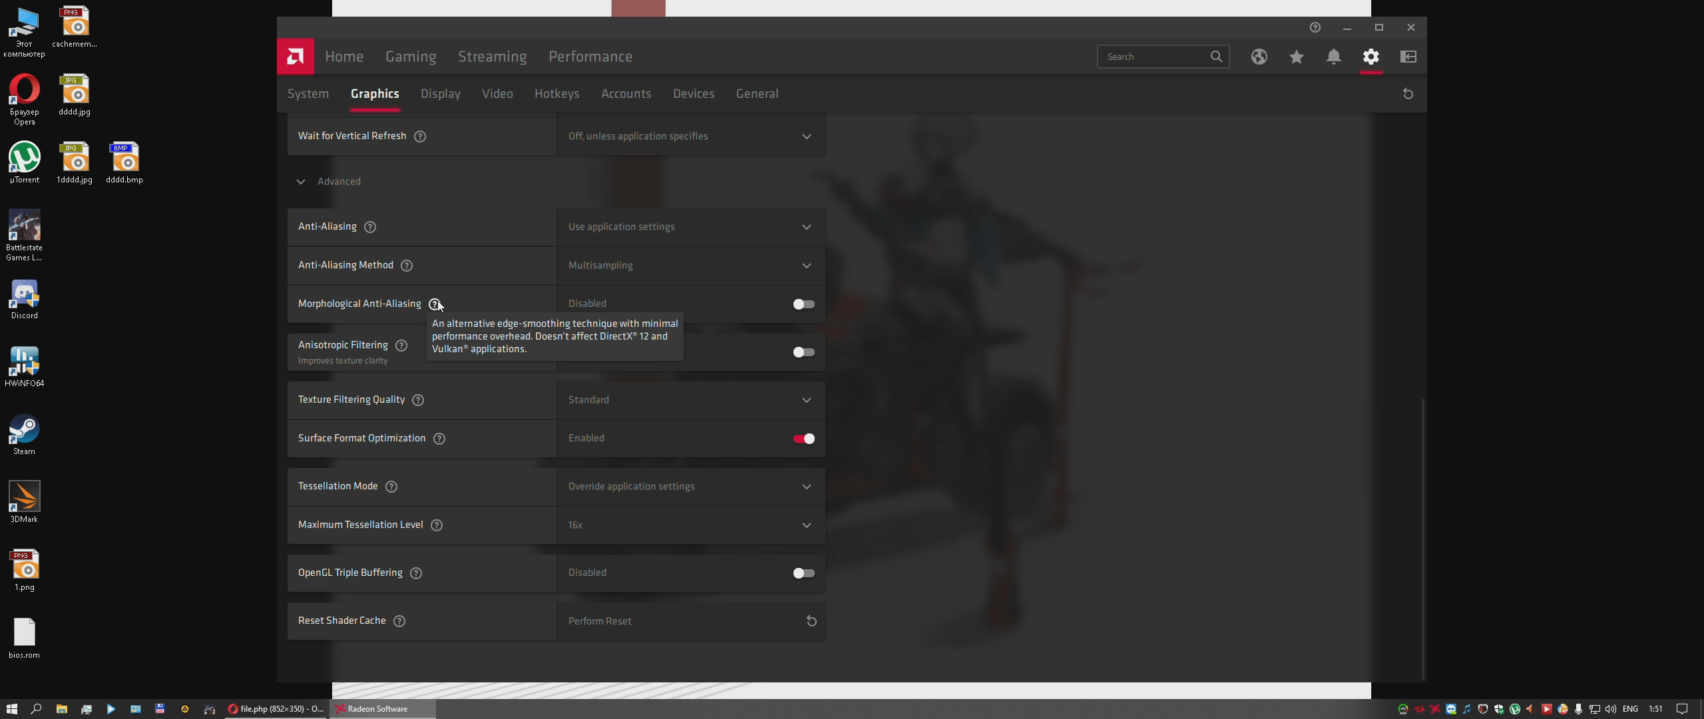Open Windows Start menu
The image size is (1704, 719).
11,709
